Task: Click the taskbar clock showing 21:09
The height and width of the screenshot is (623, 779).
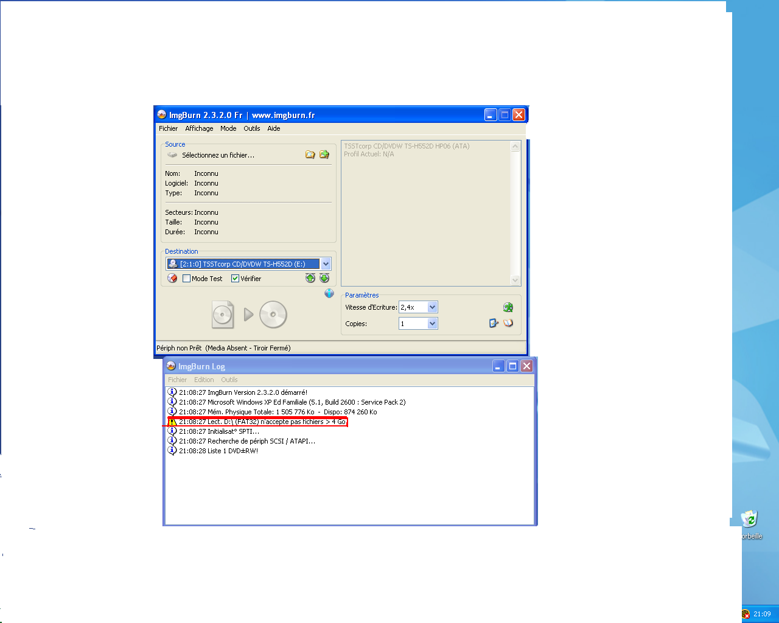Action: 762,614
